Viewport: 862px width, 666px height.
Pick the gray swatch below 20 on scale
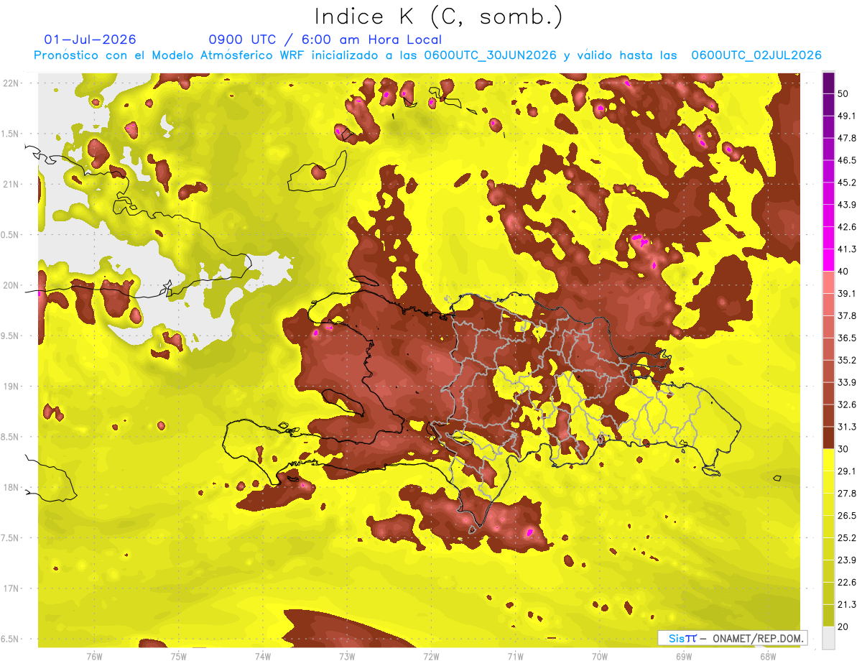(828, 638)
